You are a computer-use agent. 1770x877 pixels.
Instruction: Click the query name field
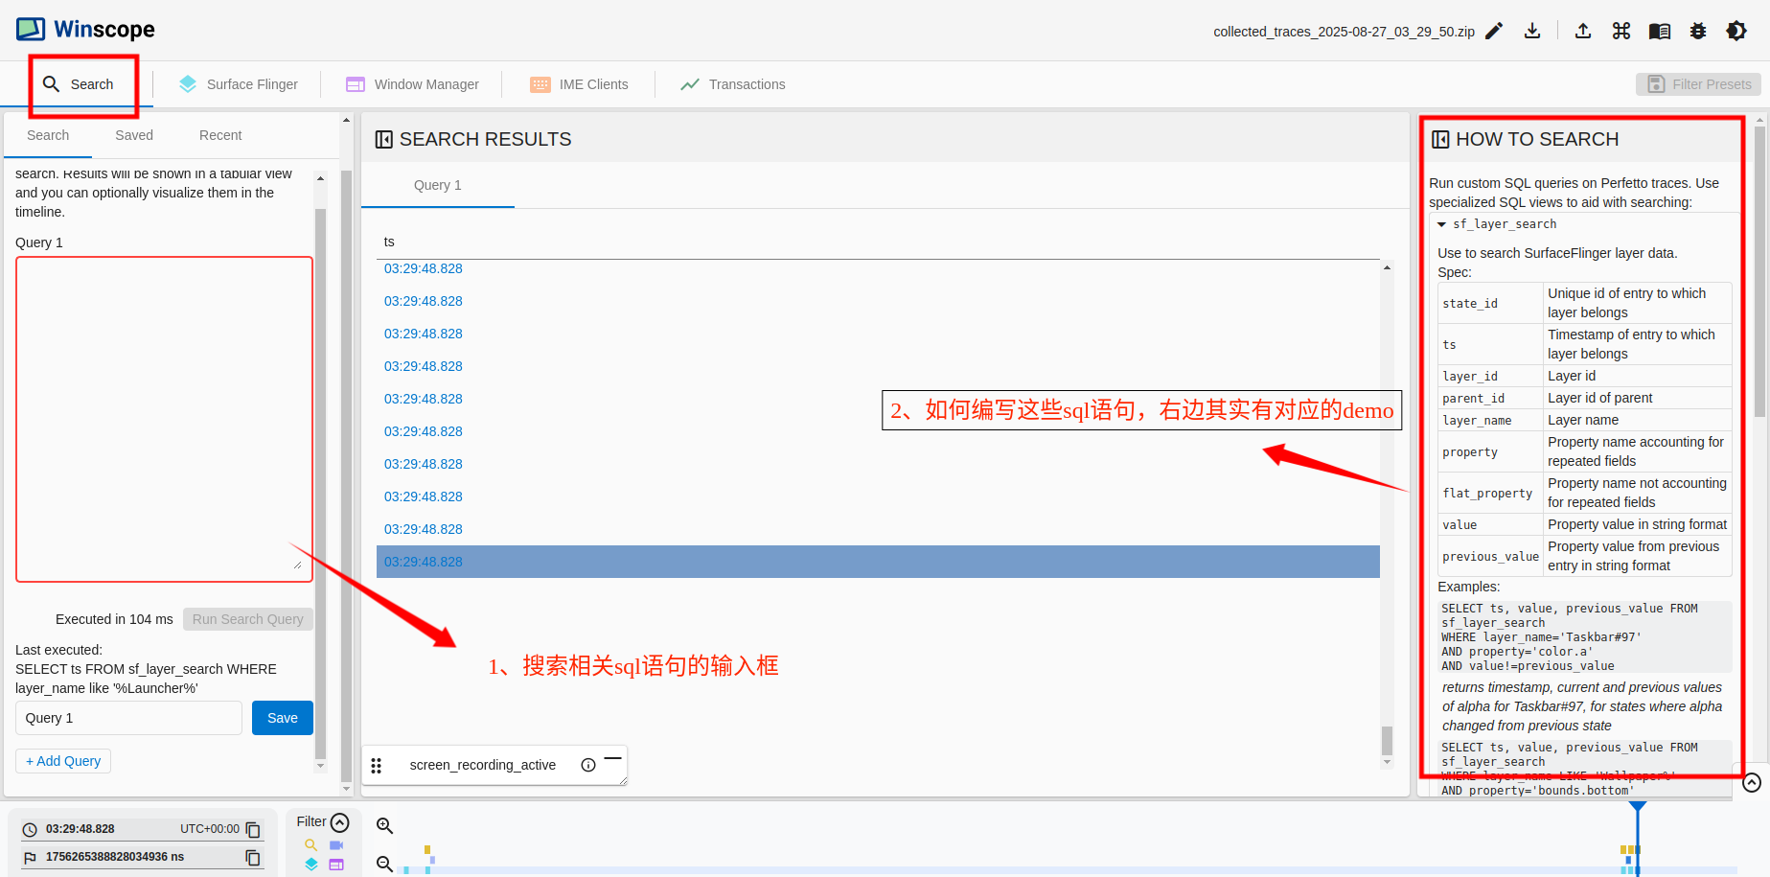point(128,718)
